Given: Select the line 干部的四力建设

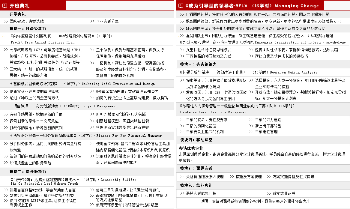Looking at the screenshot, I should (268, 120).
